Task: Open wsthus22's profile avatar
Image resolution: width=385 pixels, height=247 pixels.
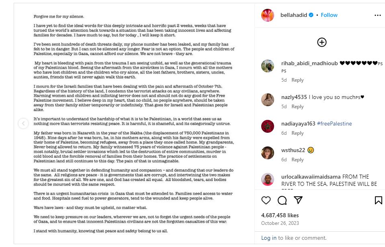Action: [x=268, y=153]
